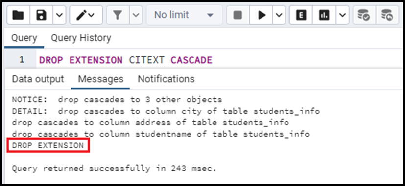Click the DROP EXTENSION query line
This screenshot has height=186, width=405.
(125, 60)
